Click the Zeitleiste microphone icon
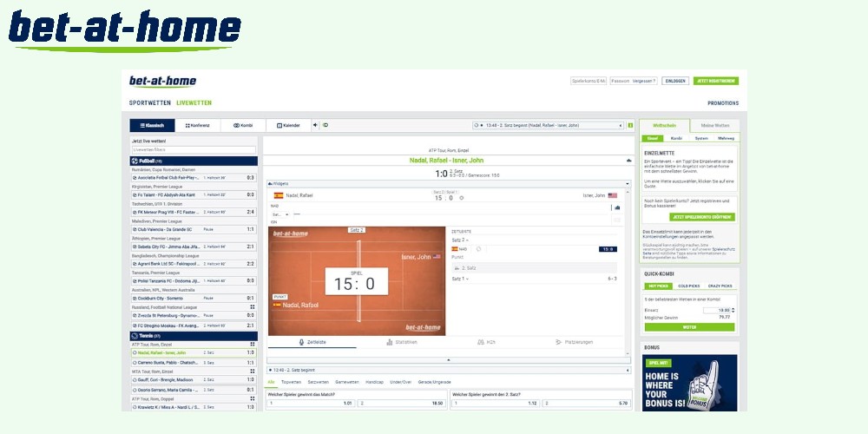The image size is (868, 434). pos(302,342)
